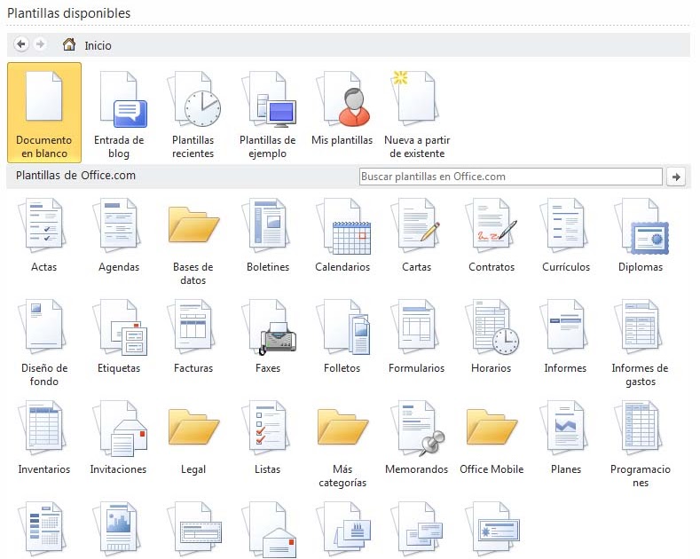Image resolution: width=700 pixels, height=559 pixels.
Task: Open the Facturas template category
Action: click(x=193, y=335)
